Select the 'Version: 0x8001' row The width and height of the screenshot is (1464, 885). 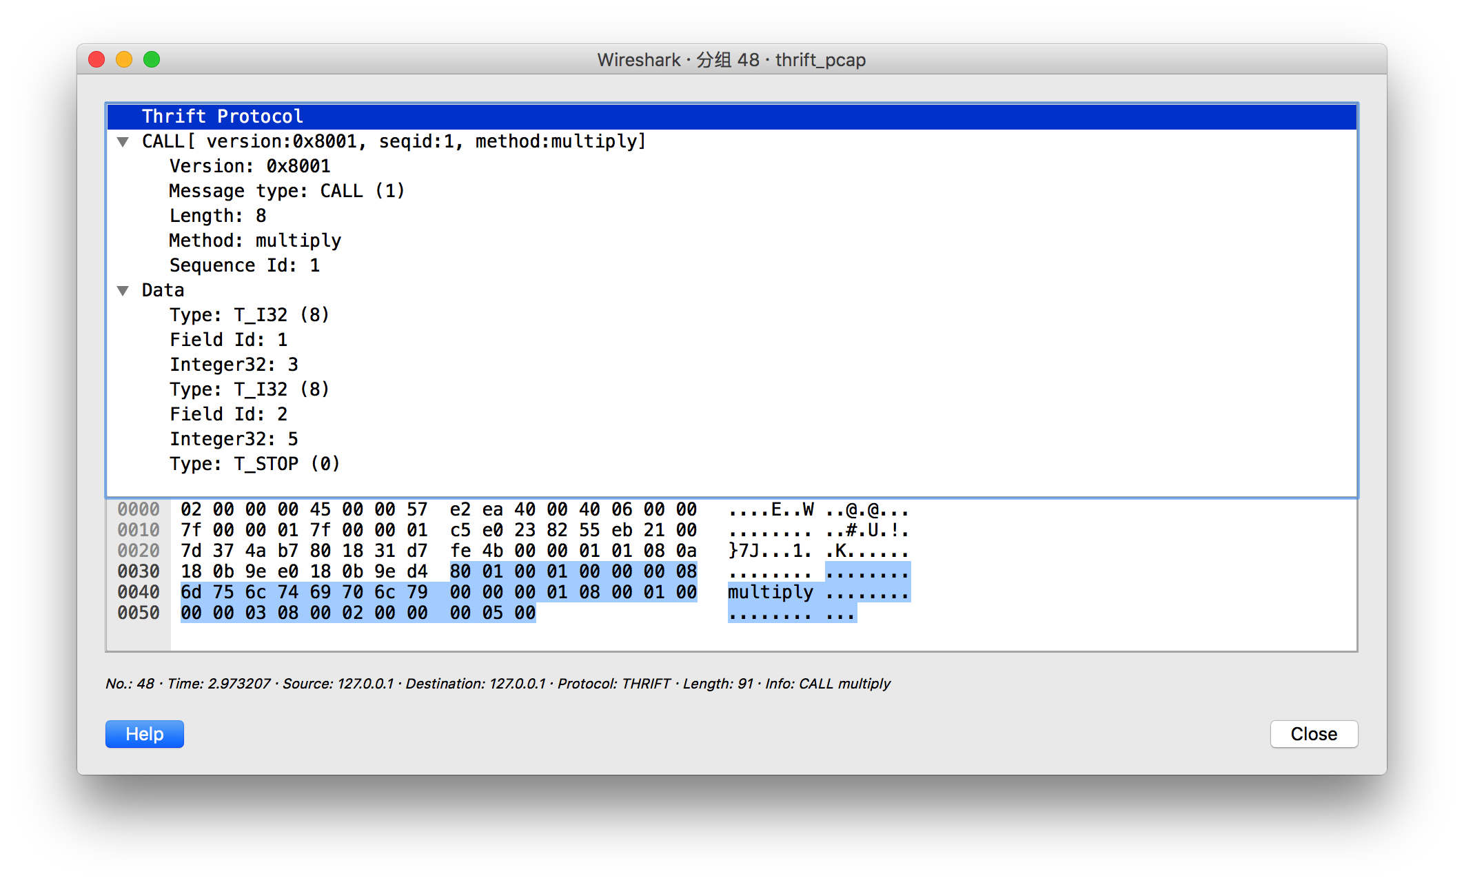click(731, 166)
